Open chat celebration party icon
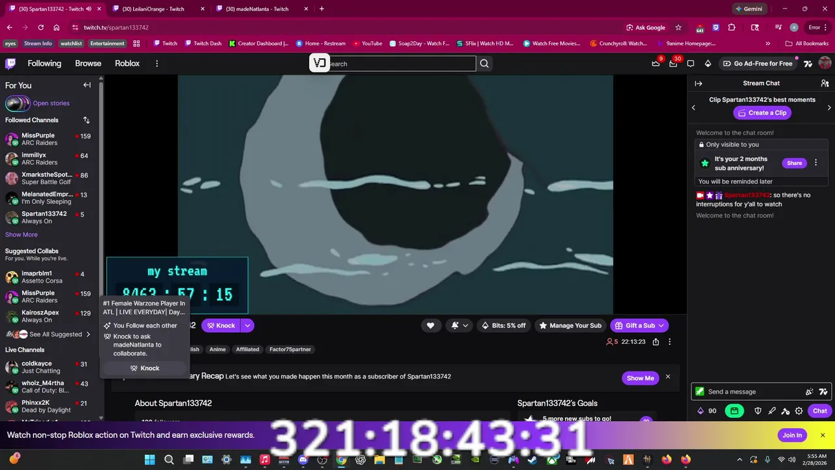The image size is (835, 470). [810, 392]
